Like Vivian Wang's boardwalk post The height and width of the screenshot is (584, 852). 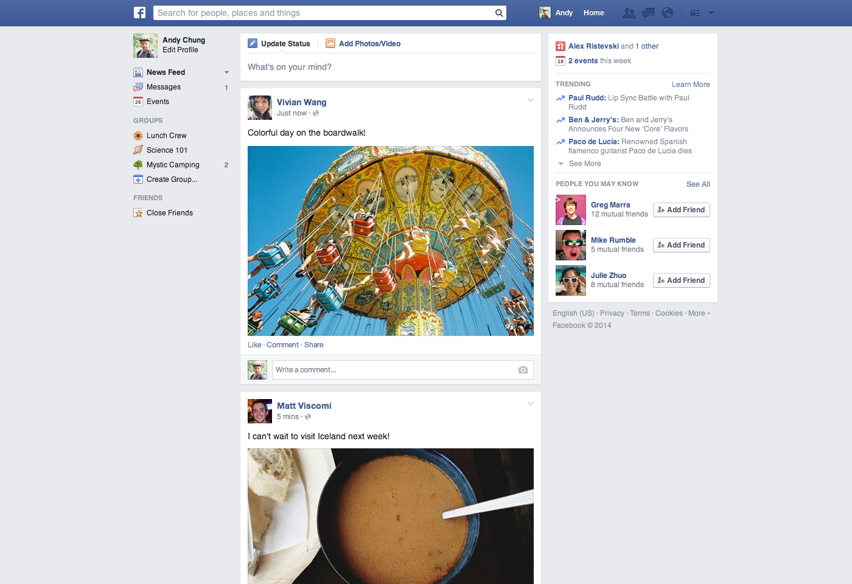coord(254,345)
